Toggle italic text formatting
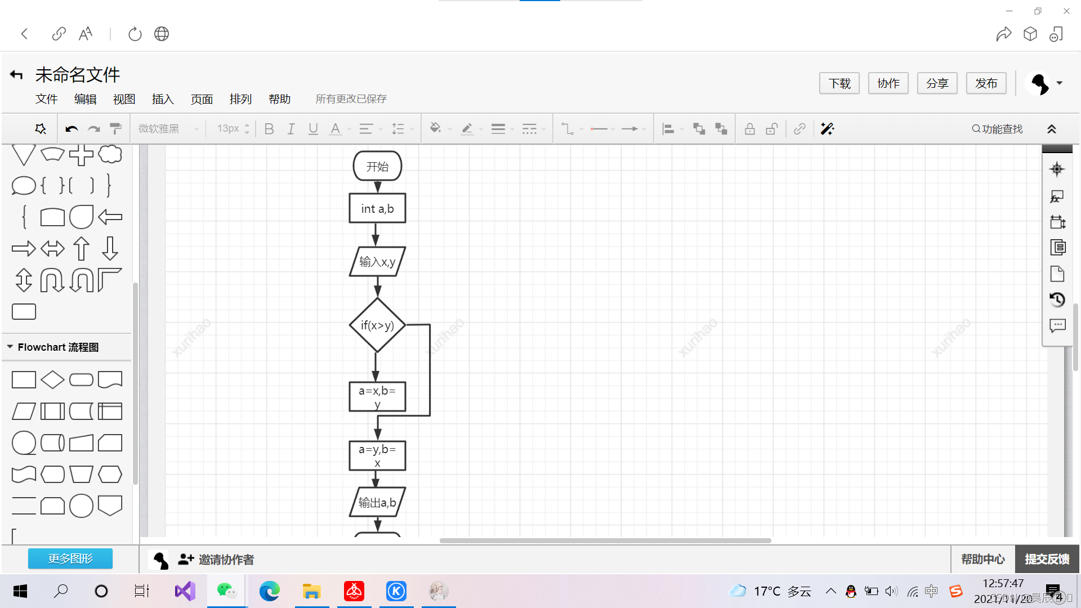This screenshot has width=1081, height=608. click(x=291, y=129)
